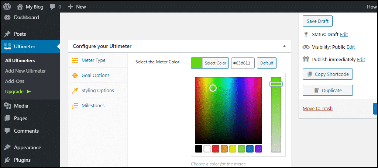Pick the yellow palette swatch

click(x=233, y=149)
